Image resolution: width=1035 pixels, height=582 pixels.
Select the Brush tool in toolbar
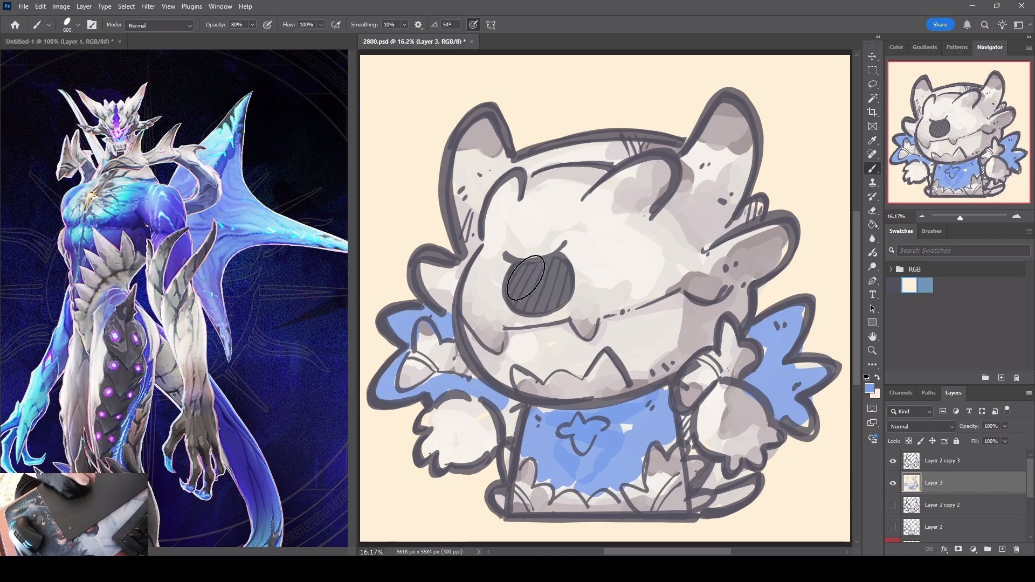pyautogui.click(x=872, y=169)
